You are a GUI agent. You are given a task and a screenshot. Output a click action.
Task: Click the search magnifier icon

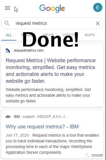[x=7, y=23]
